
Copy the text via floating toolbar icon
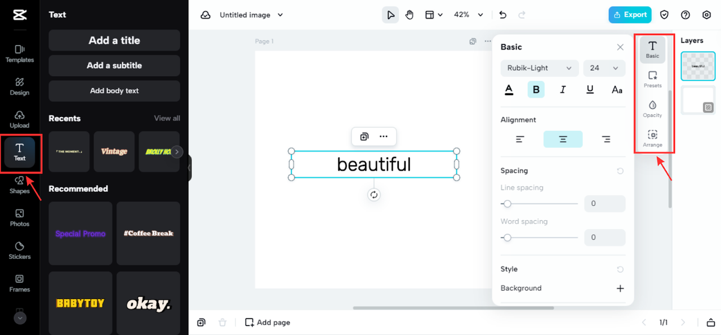364,137
